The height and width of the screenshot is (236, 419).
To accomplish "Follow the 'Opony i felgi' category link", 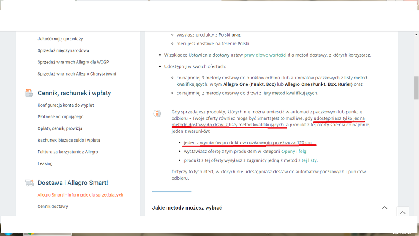I will tap(297, 151).
